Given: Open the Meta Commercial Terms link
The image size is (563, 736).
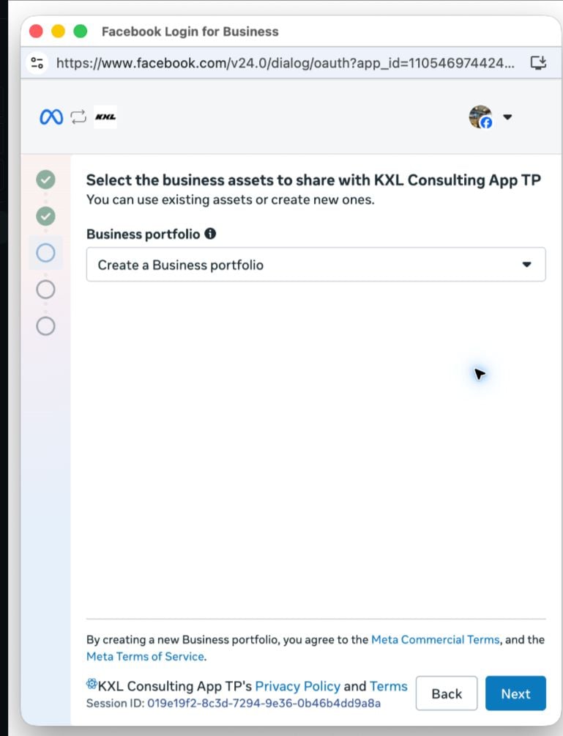Looking at the screenshot, I should (x=435, y=640).
